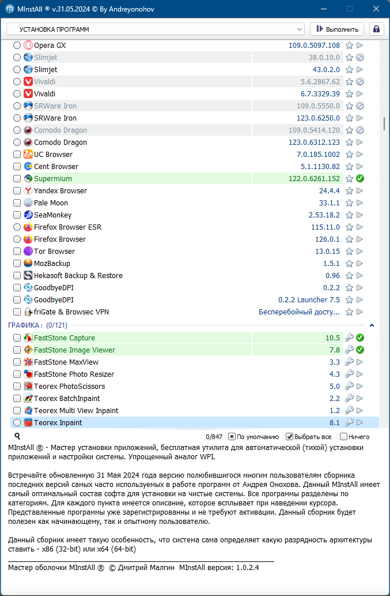Click the 'Teorex BatchInpaint' row
This screenshot has height=596, width=390.
pyautogui.click(x=195, y=398)
